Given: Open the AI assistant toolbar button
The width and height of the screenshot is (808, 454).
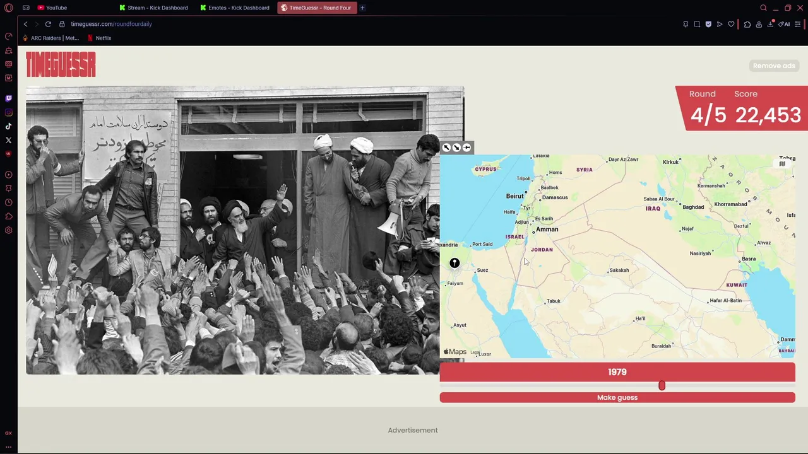Looking at the screenshot, I should 784,24.
